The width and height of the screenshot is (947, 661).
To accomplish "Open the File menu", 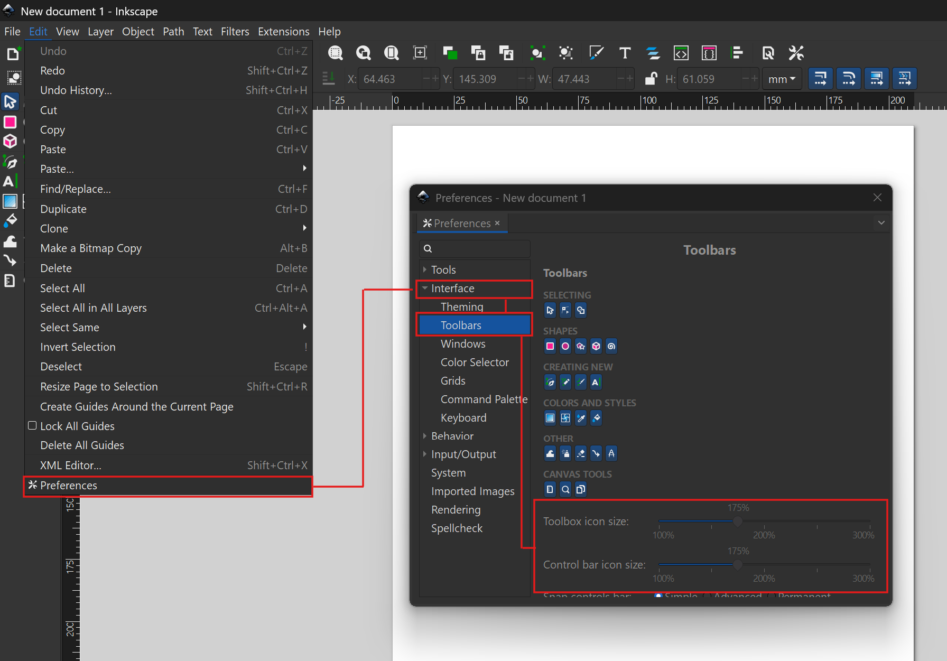I will 12,32.
